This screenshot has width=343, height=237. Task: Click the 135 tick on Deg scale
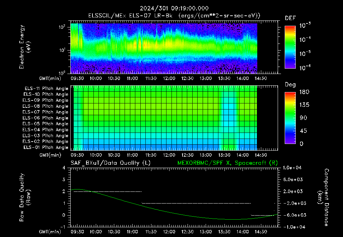tap(304, 105)
